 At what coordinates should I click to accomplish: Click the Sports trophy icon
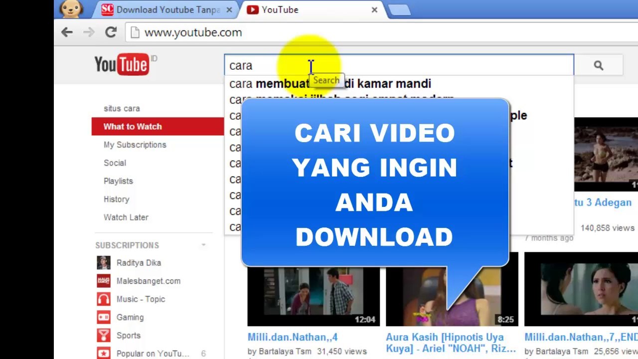(x=104, y=336)
